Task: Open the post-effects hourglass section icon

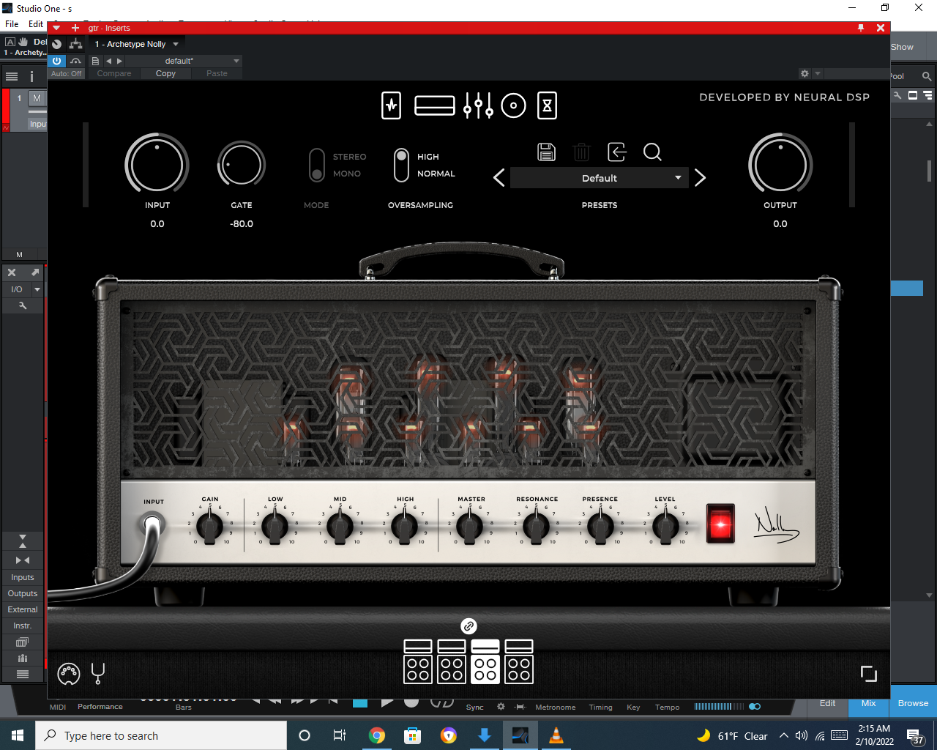Action: pos(547,105)
